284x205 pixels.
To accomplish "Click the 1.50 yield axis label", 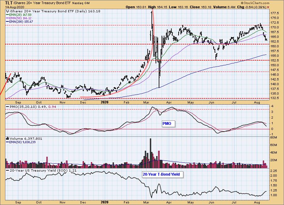I will coord(274,185).
